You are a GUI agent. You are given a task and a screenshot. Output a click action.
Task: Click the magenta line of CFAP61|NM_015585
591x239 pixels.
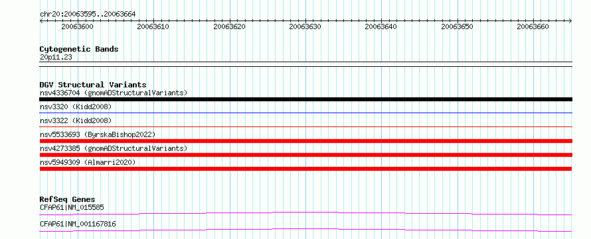[305, 213]
